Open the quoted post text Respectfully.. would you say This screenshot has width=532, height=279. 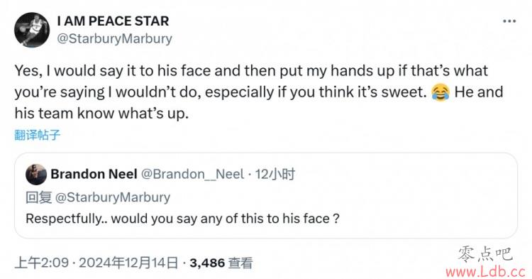pos(182,219)
